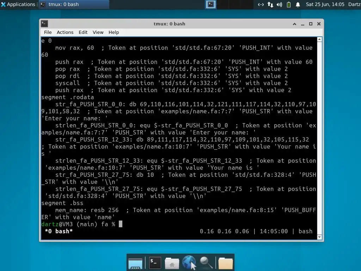This screenshot has width=361, height=271.
Task: Roll up window with the up-arrow title button
Action: 294,24
